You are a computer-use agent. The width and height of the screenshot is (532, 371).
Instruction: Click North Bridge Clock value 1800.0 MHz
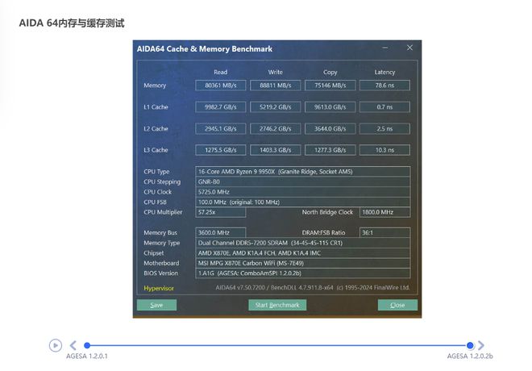coord(384,212)
